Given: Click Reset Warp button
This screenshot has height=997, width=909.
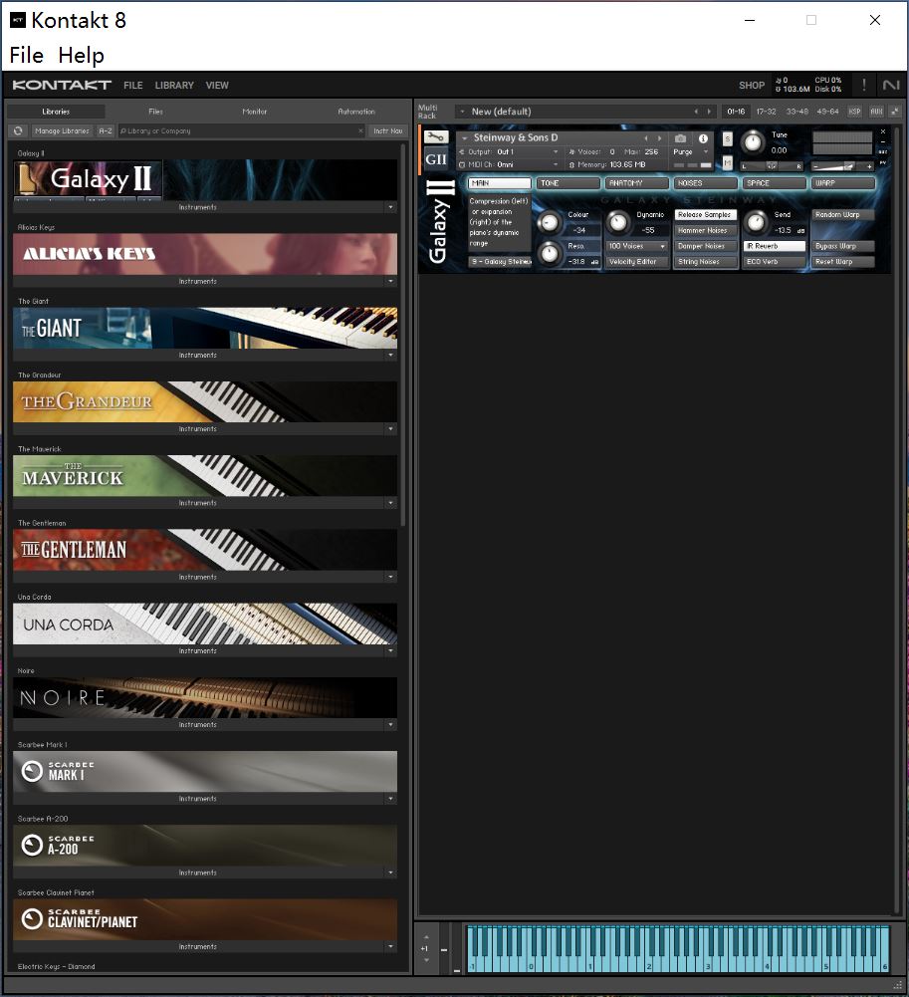Looking at the screenshot, I should pos(843,262).
